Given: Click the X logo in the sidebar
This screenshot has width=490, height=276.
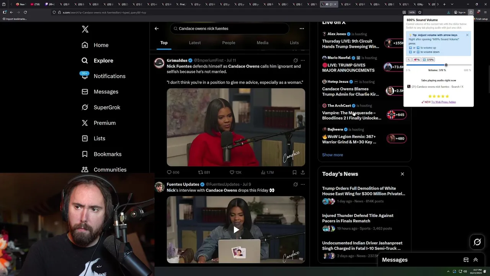Looking at the screenshot, I should 85,29.
